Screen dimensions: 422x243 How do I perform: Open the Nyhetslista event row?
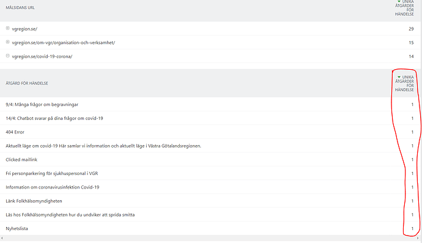click(211, 228)
